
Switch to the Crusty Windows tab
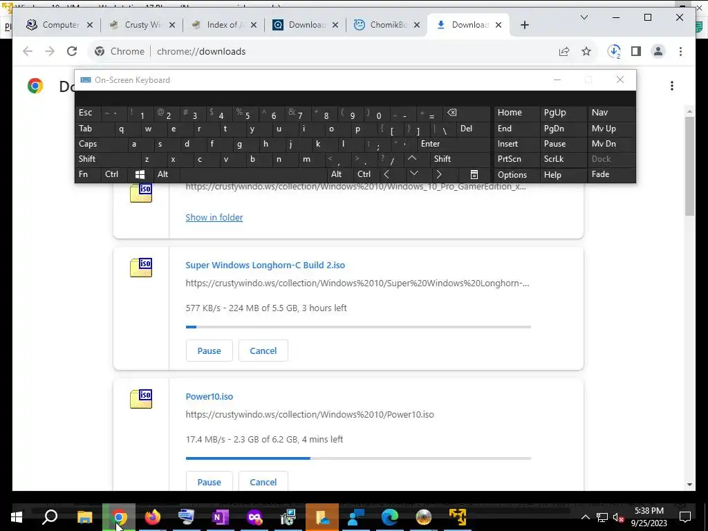[x=142, y=25]
